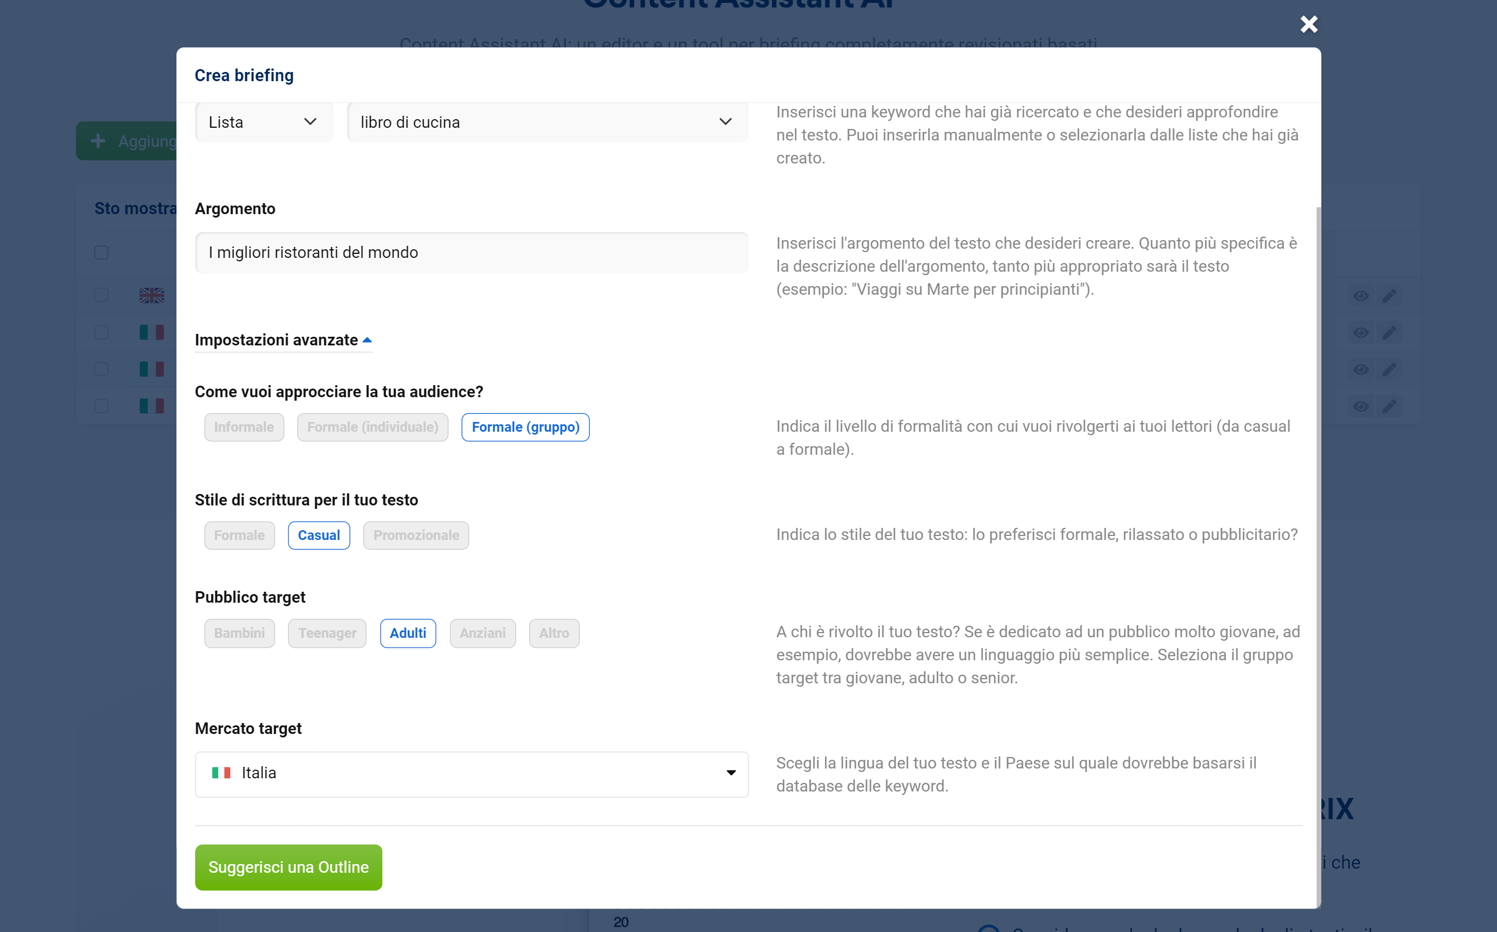This screenshot has height=932, width=1497.
Task: Click the chevron arrow of Lista dropdown
Action: click(311, 121)
